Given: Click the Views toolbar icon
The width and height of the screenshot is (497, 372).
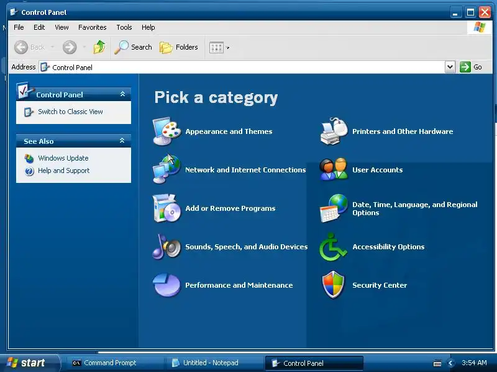Looking at the screenshot, I should click(x=216, y=48).
